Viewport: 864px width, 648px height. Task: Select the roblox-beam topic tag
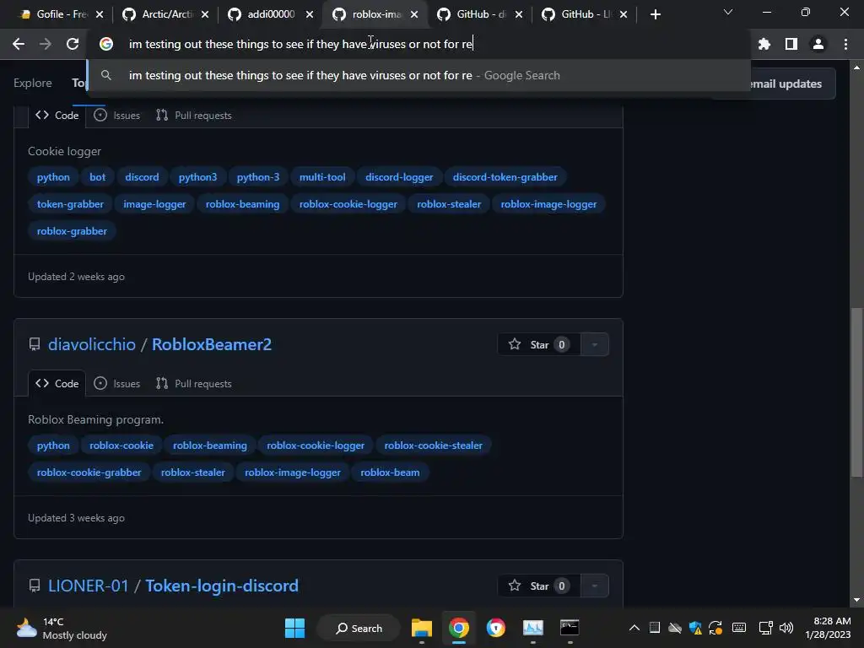pyautogui.click(x=390, y=472)
